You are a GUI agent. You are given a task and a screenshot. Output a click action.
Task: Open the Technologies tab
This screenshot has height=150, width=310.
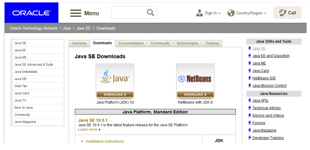(187, 43)
